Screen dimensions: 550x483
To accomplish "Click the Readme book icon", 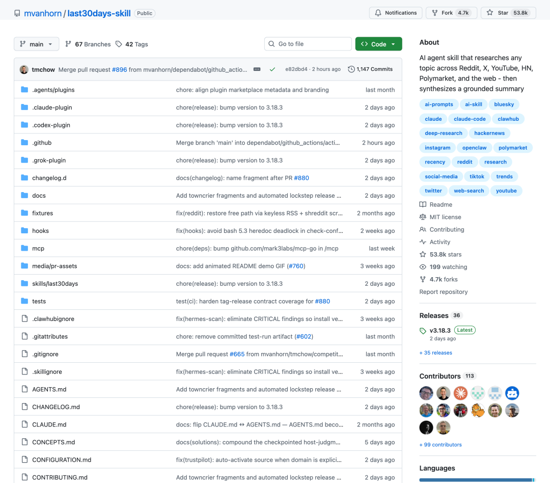I will click(423, 204).
